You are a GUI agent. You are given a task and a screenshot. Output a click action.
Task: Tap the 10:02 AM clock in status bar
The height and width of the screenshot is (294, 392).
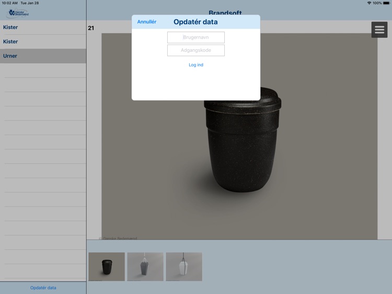pyautogui.click(x=9, y=3)
